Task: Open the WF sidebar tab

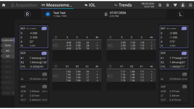Action: 8,56
